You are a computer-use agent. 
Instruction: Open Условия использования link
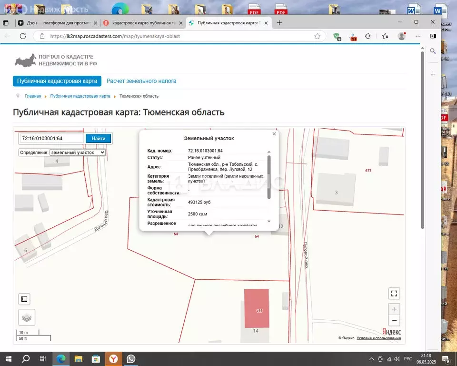point(378,338)
